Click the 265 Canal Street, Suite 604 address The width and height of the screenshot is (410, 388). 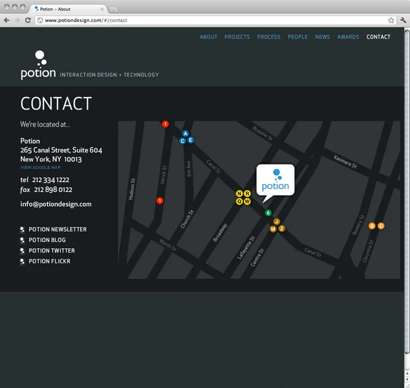click(61, 150)
